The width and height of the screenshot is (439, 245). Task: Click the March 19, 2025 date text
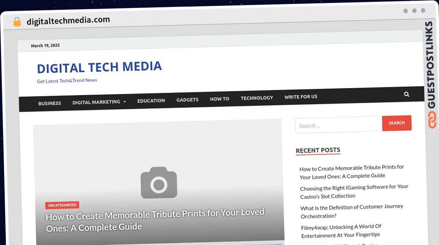click(x=45, y=46)
